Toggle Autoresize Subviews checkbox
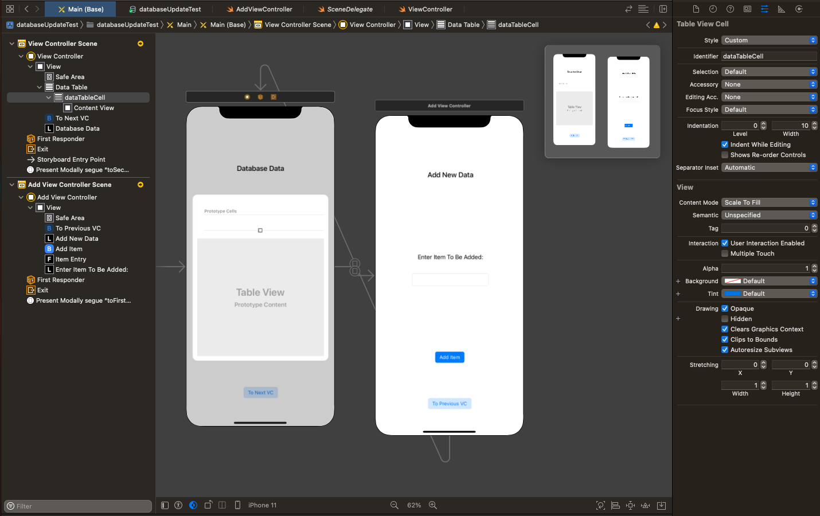This screenshot has height=516, width=820. 725,350
